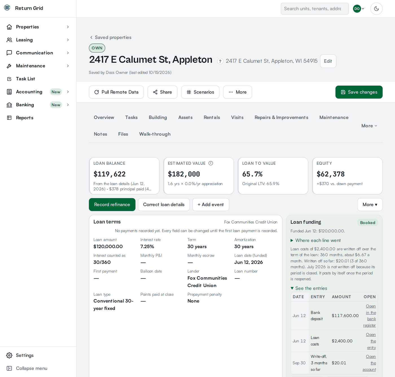The width and height of the screenshot is (395, 377).
Task: Open the bank register link for deposit
Action: pyautogui.click(x=370, y=316)
